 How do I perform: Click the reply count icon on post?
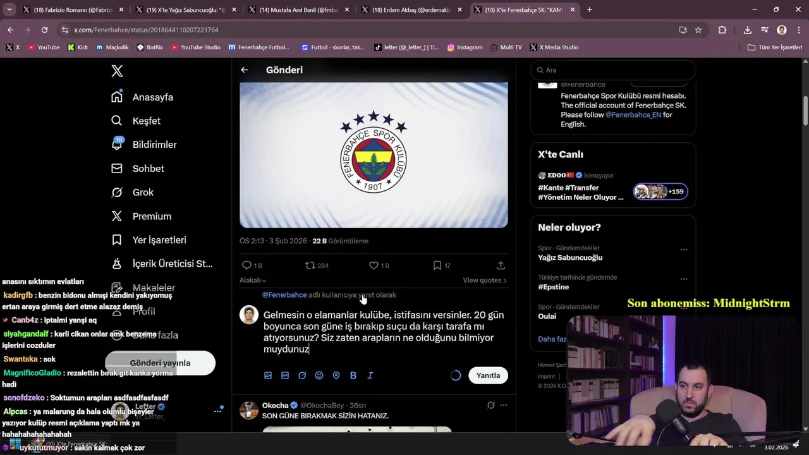click(x=246, y=265)
